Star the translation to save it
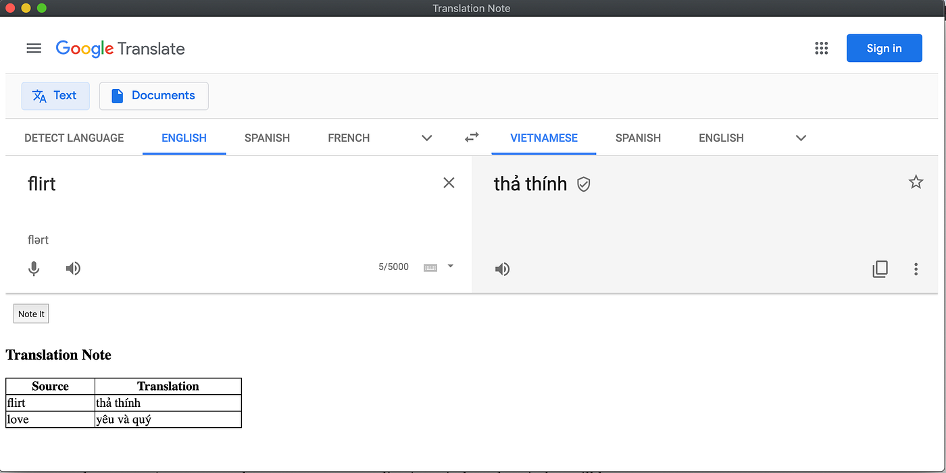Image resolution: width=946 pixels, height=473 pixels. coord(916,182)
